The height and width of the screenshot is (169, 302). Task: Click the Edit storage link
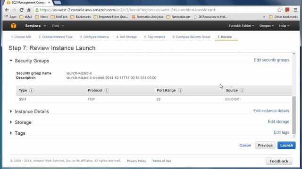click(278, 122)
